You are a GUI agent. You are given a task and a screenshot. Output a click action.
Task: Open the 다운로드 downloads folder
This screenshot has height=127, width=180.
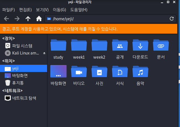140,49
